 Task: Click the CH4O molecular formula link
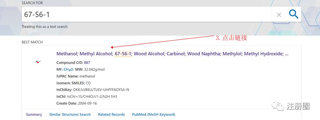(68, 69)
